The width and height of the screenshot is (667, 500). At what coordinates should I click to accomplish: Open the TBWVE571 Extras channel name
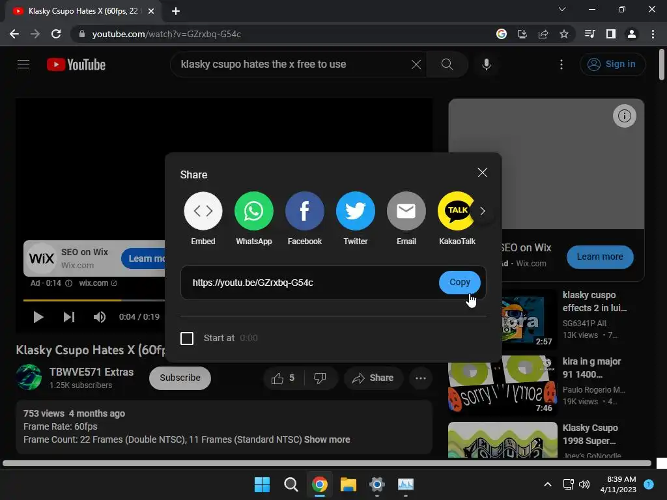pyautogui.click(x=91, y=372)
